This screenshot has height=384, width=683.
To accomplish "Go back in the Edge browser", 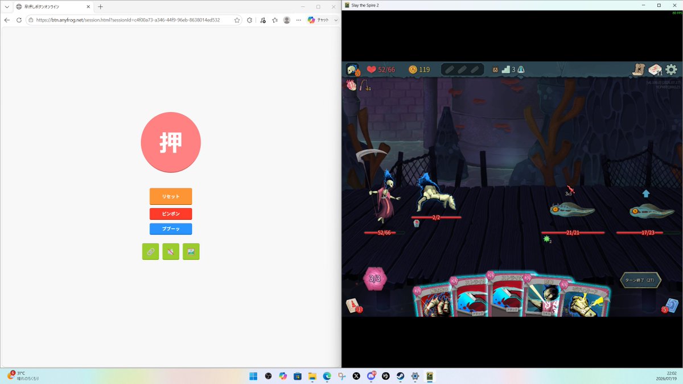I will pyautogui.click(x=7, y=20).
